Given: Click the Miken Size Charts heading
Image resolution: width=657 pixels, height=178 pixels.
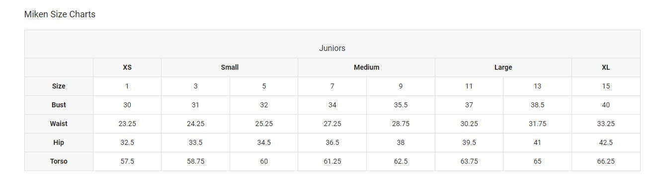Looking at the screenshot, I should (60, 14).
